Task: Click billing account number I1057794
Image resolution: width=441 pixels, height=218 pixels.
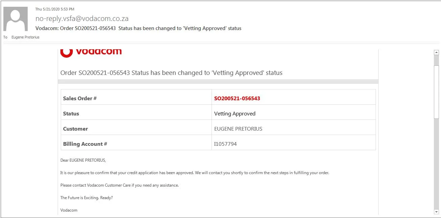Action: 225,144
